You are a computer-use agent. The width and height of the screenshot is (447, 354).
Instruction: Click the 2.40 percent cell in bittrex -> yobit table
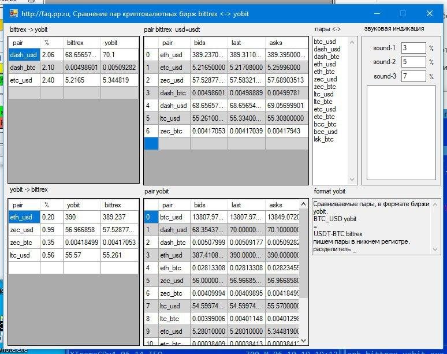(51, 80)
